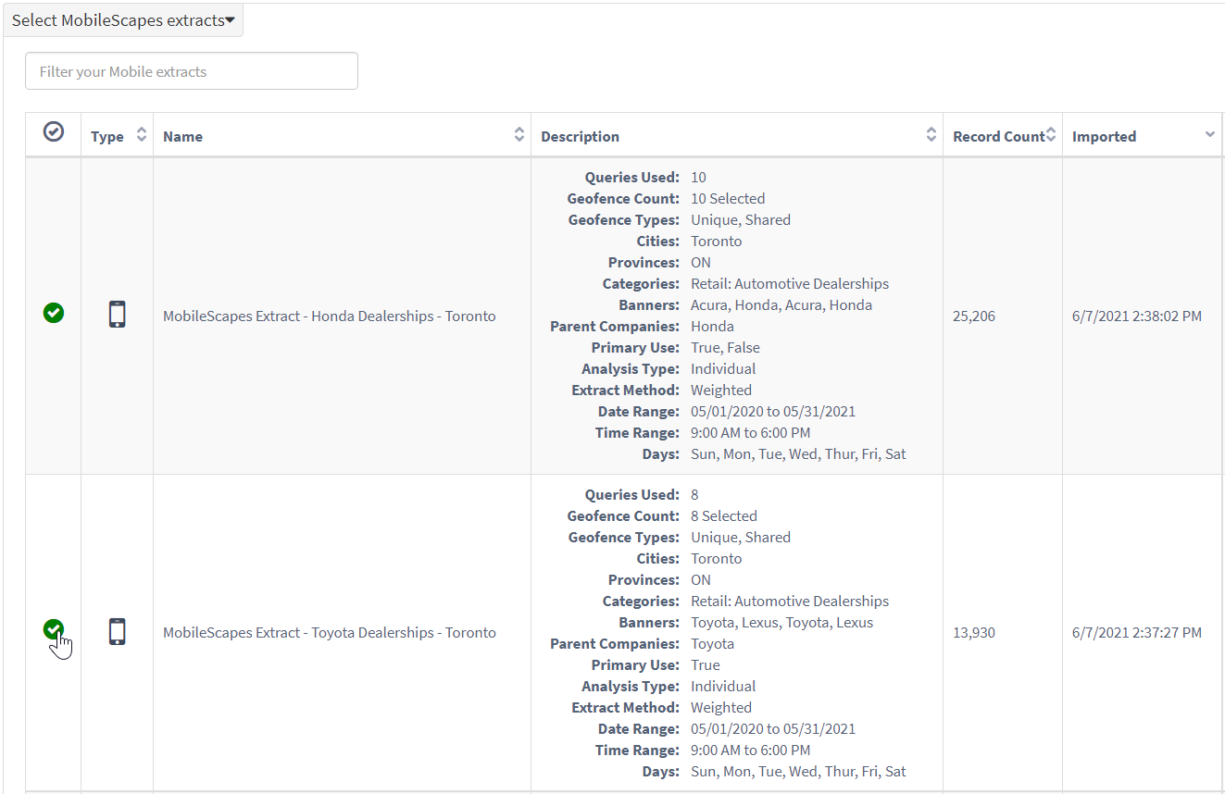Click Banners value Acura, Honda, Acura, Honda
Image resolution: width=1225 pixels, height=794 pixels.
[781, 304]
